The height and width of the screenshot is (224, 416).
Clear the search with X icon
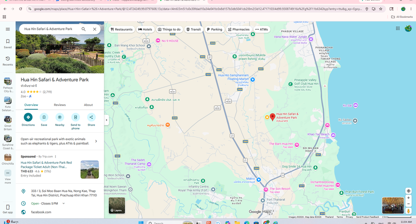click(x=95, y=29)
